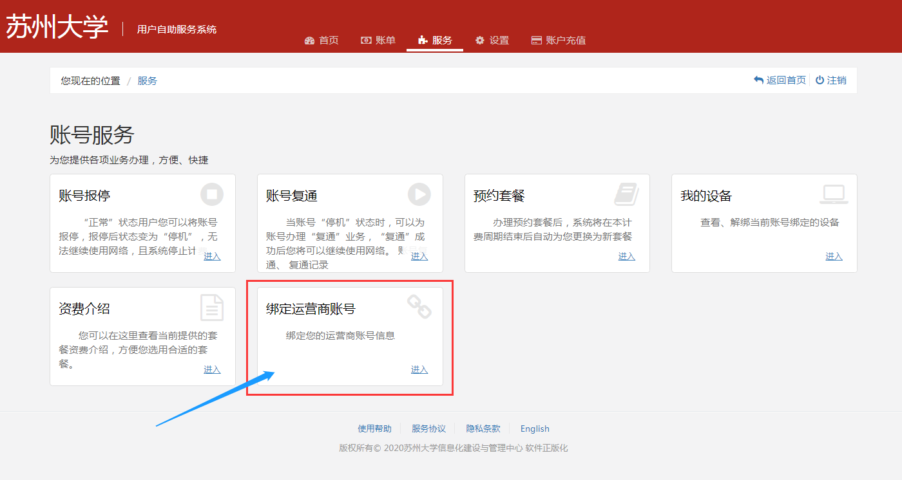Click 进入 link under 账号报停
The image size is (902, 480).
pos(212,256)
